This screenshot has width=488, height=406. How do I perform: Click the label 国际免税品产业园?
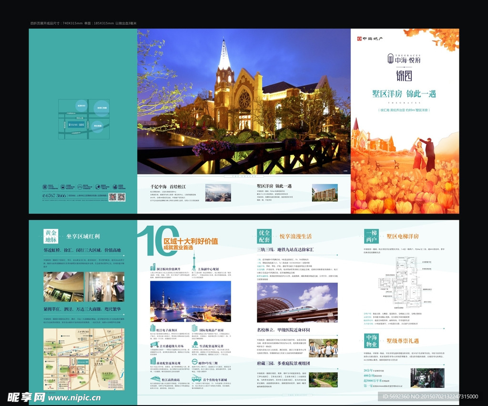(211, 330)
